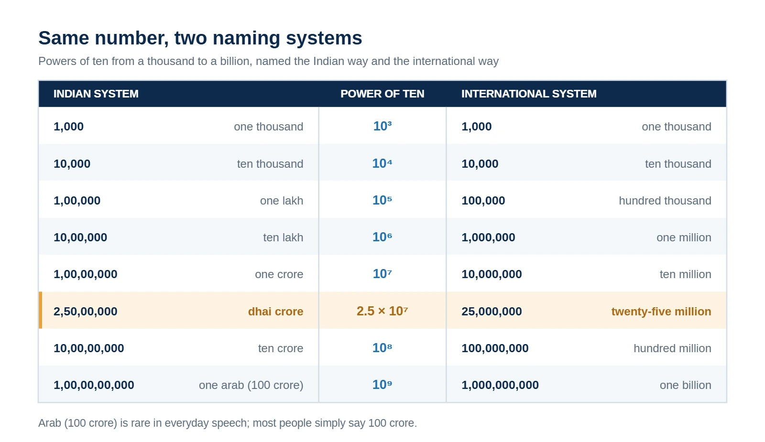Click the "10⁵" power cell
765x442 pixels.
pyautogui.click(x=382, y=200)
